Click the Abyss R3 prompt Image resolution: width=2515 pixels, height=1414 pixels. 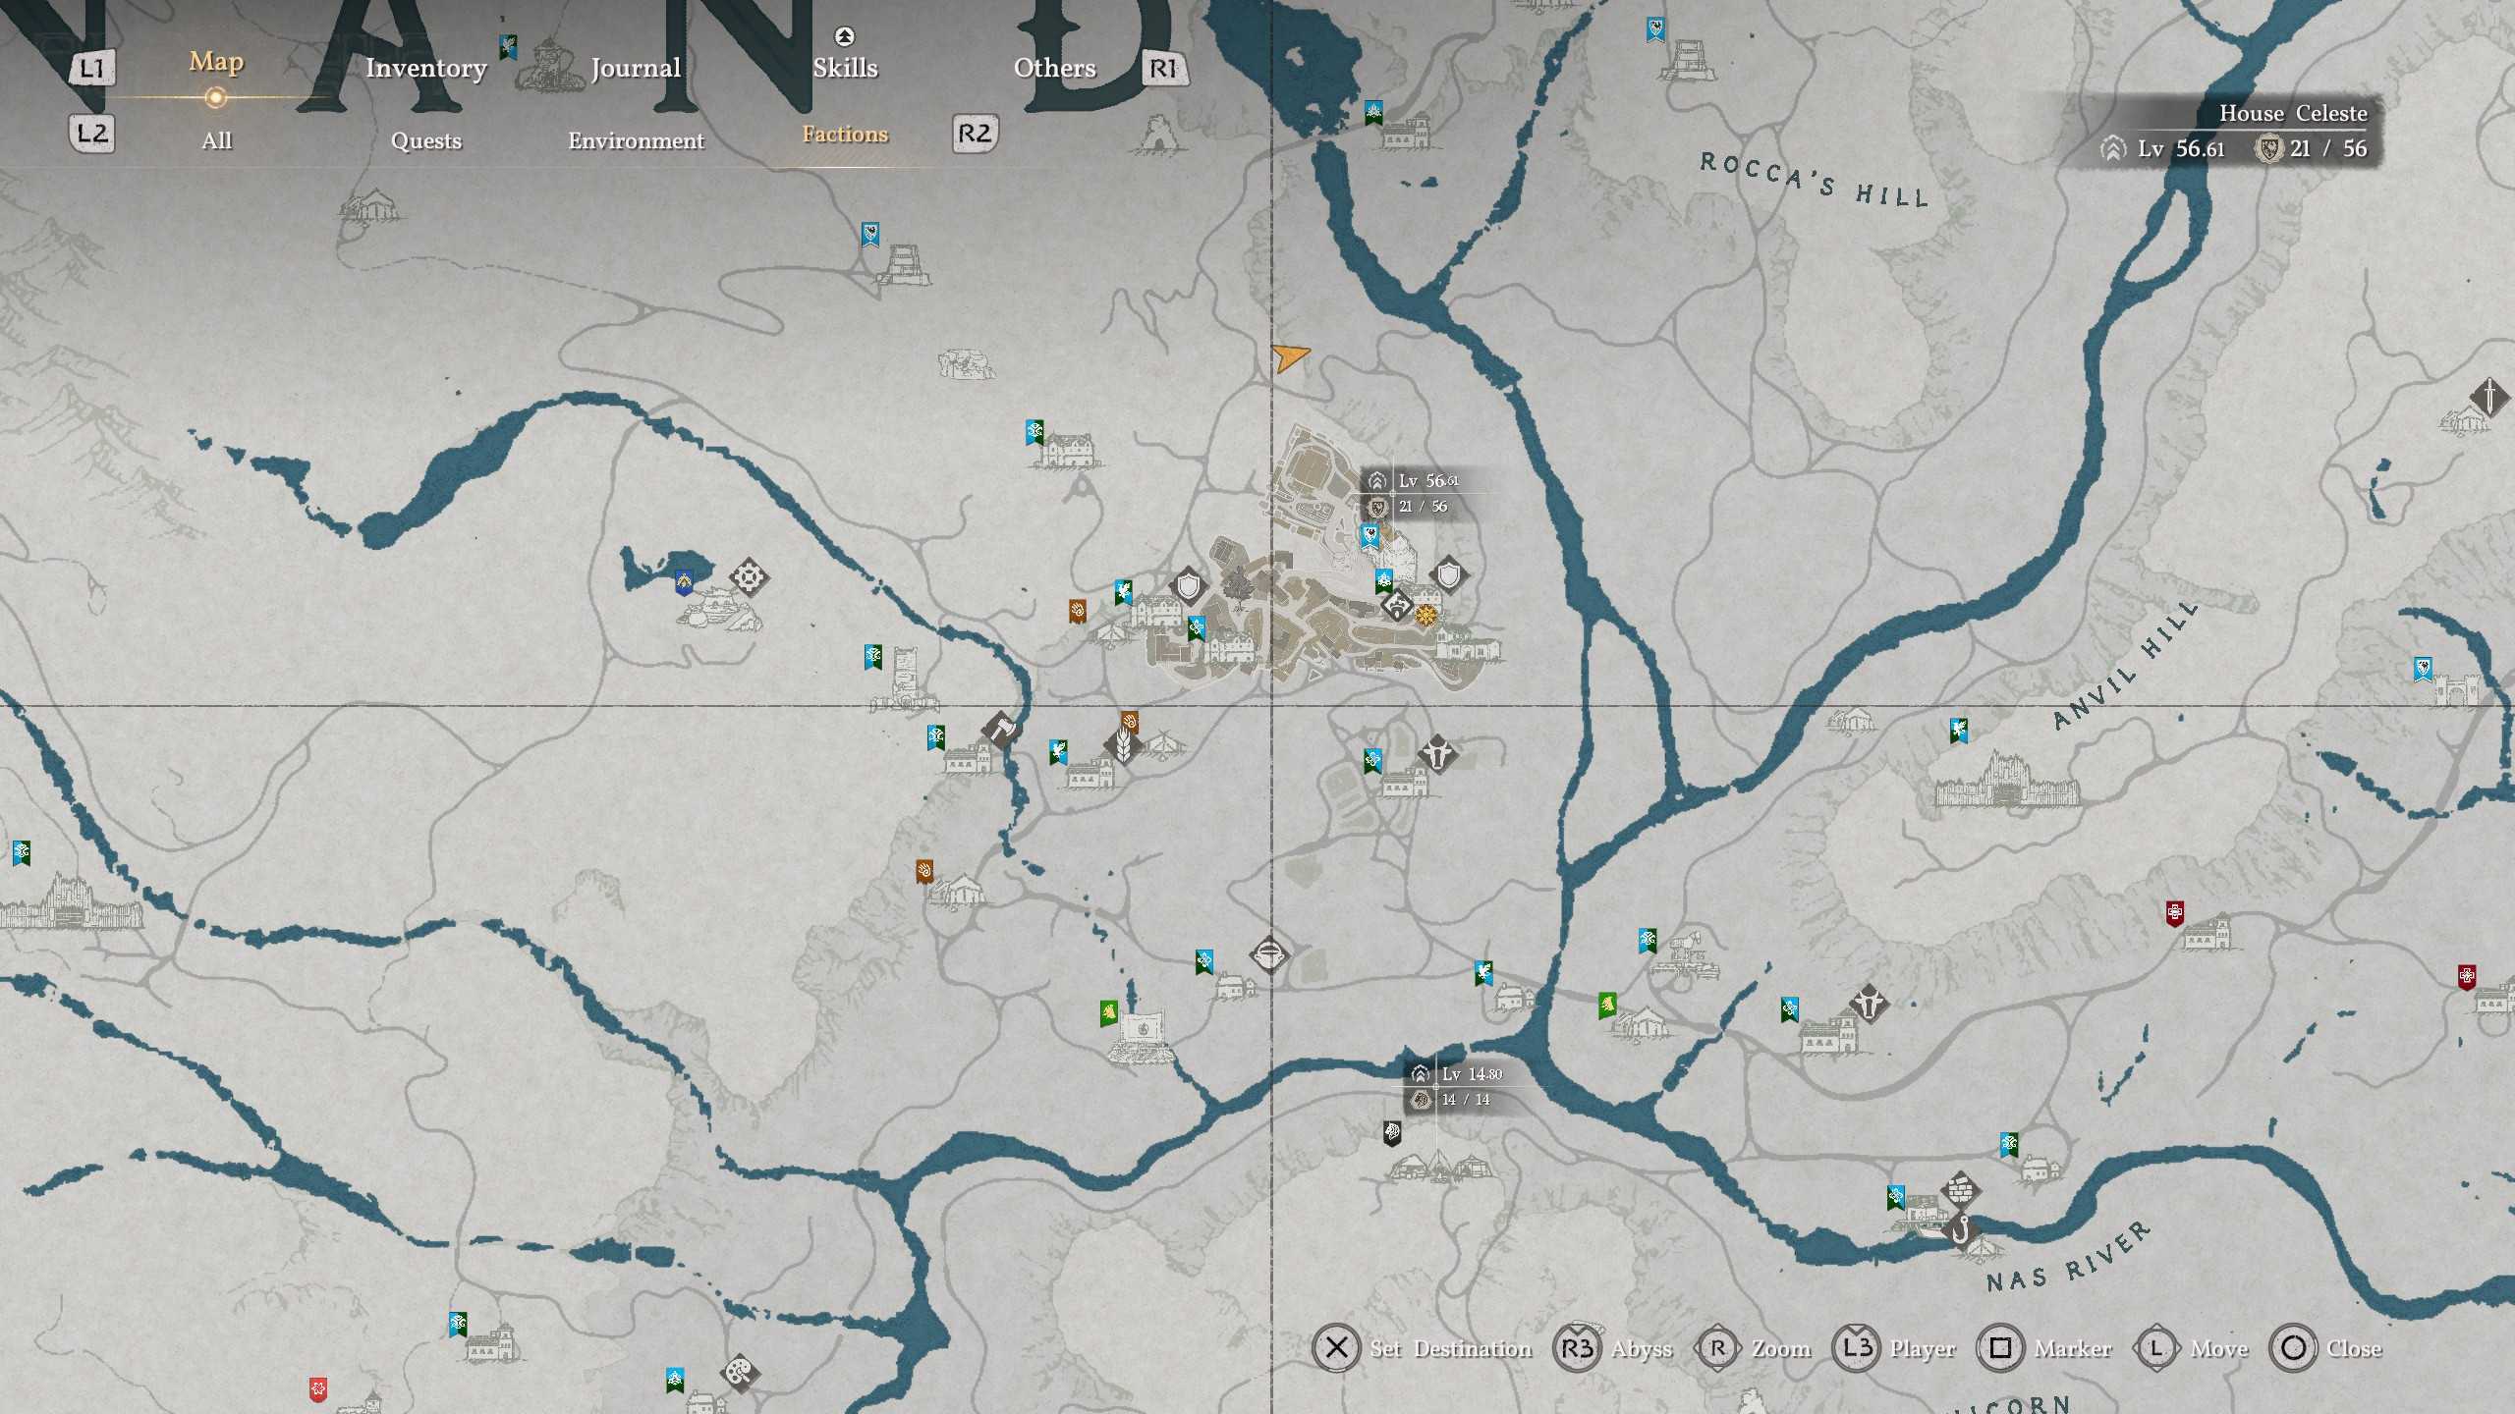click(1613, 1348)
